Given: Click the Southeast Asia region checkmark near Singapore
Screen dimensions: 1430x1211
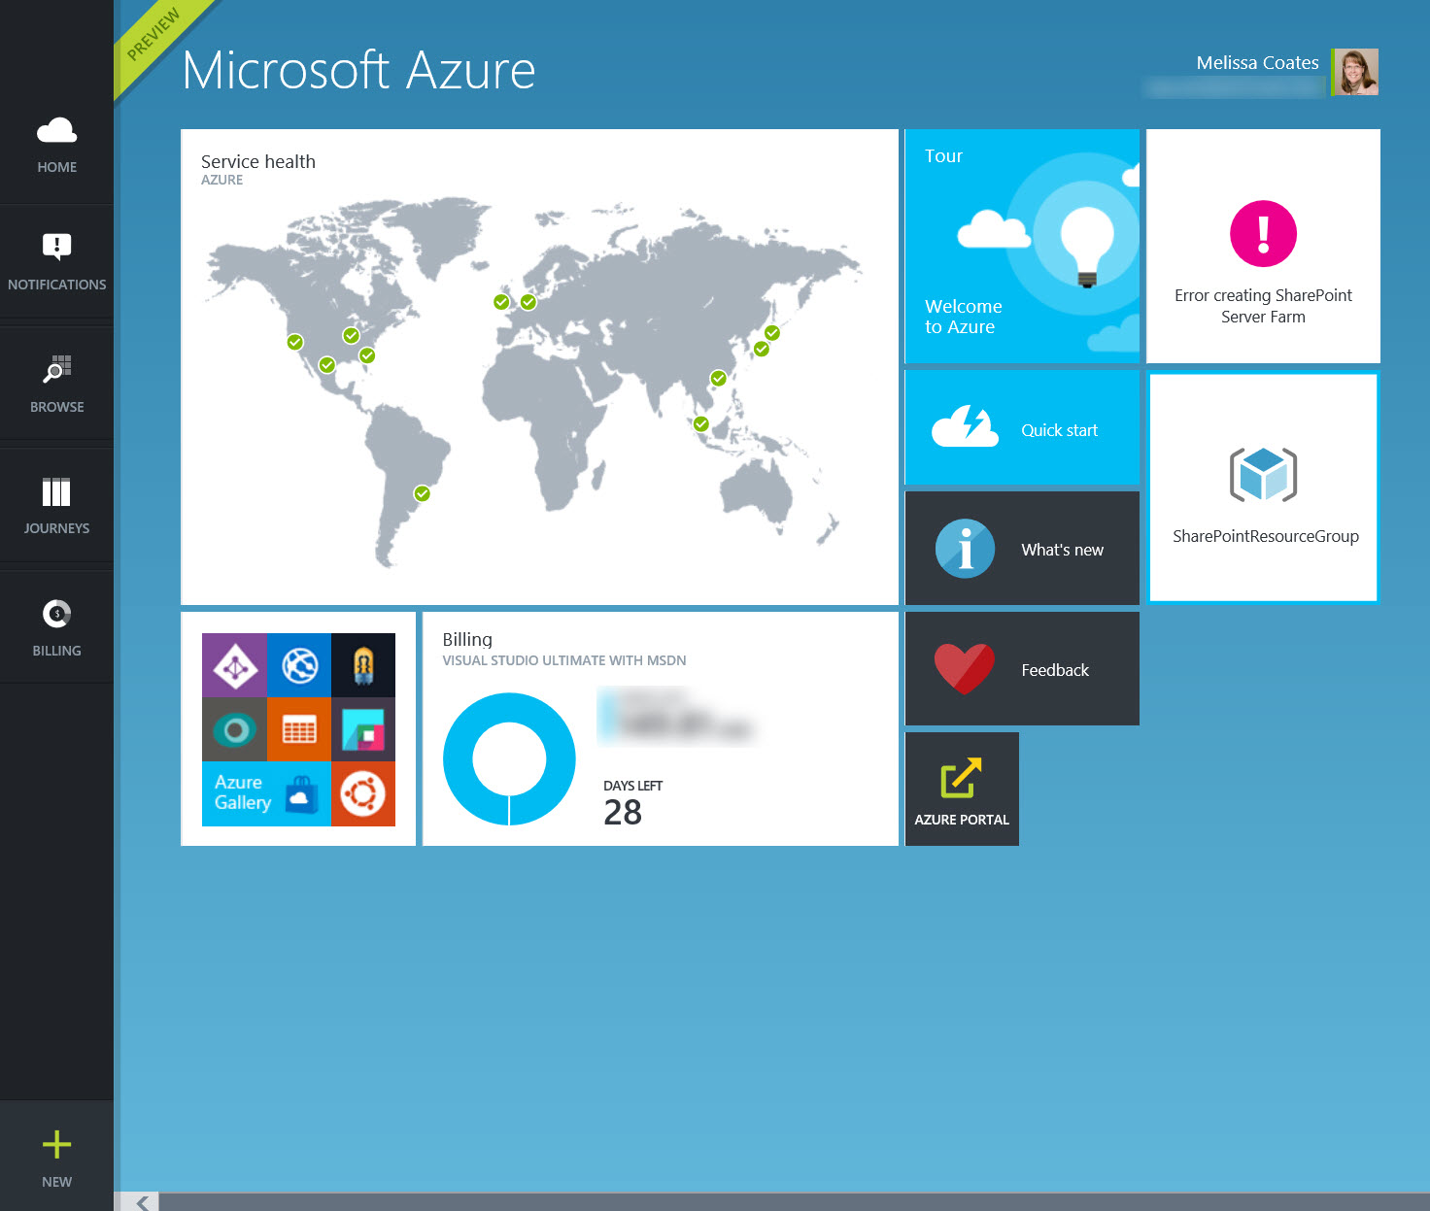Looking at the screenshot, I should [700, 423].
